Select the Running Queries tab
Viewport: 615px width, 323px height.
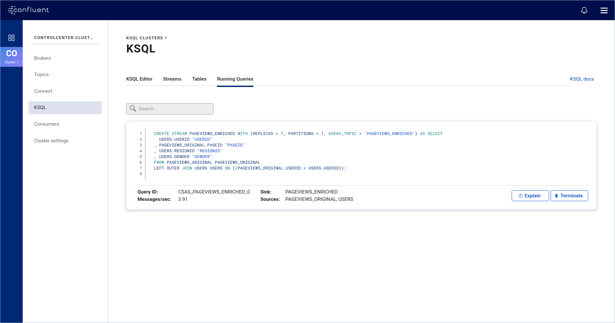[235, 79]
